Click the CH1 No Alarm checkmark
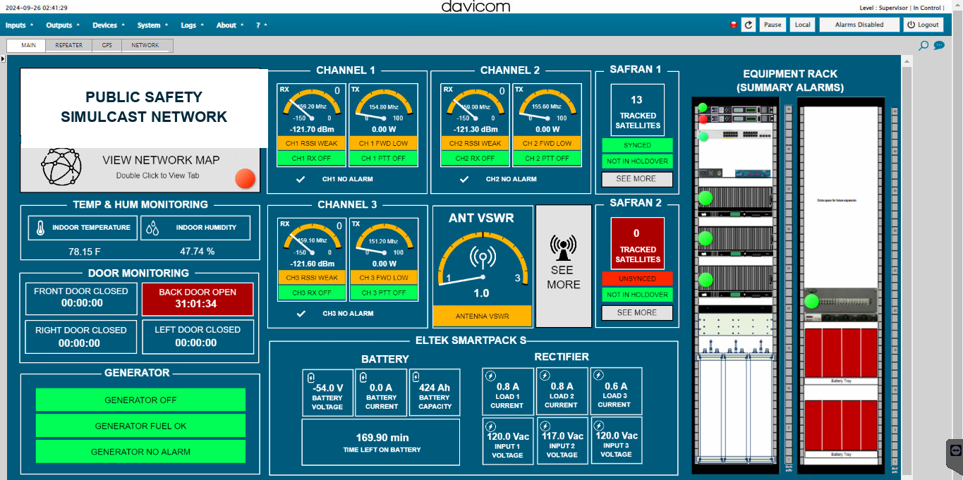 301,179
